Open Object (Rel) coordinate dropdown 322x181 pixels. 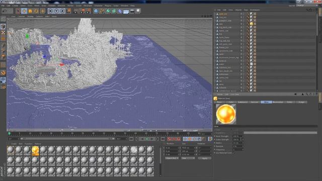coord(172,158)
